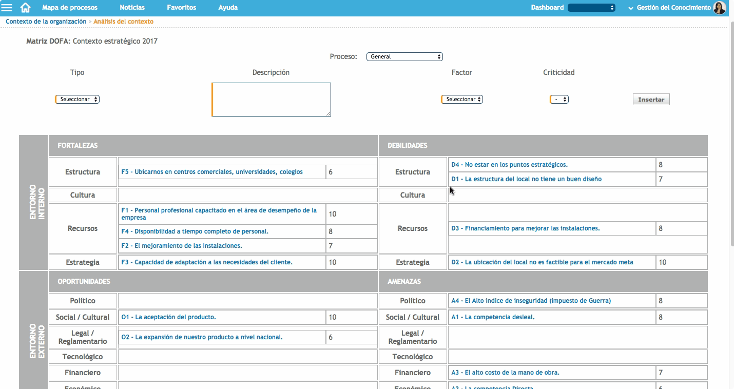Screen dimensions: 734x389
Task: Expand the Gestión del Conocimiento menu
Action: [x=669, y=8]
